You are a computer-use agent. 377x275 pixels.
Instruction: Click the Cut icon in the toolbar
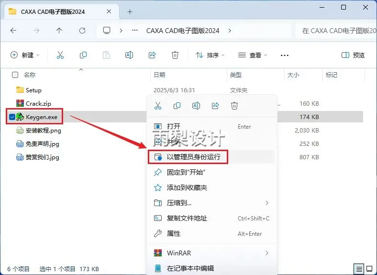point(60,55)
